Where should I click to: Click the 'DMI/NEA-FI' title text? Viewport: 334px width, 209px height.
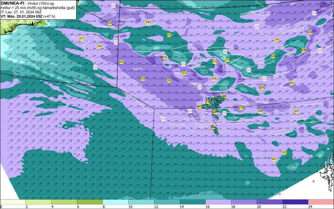(x=12, y=3)
